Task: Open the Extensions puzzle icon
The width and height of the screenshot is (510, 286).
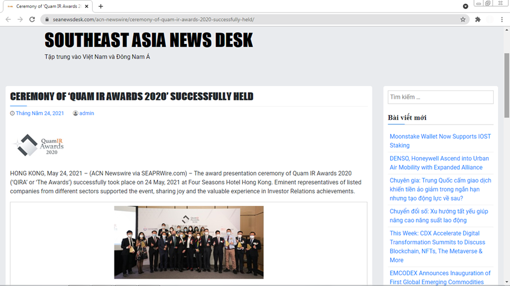Action: point(478,19)
